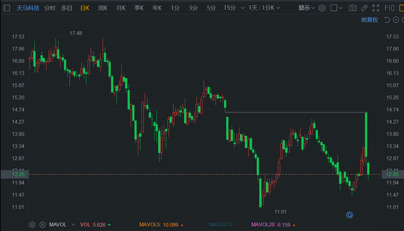
Task: Switch to 周K weekly chart tab
Action: click(x=103, y=8)
